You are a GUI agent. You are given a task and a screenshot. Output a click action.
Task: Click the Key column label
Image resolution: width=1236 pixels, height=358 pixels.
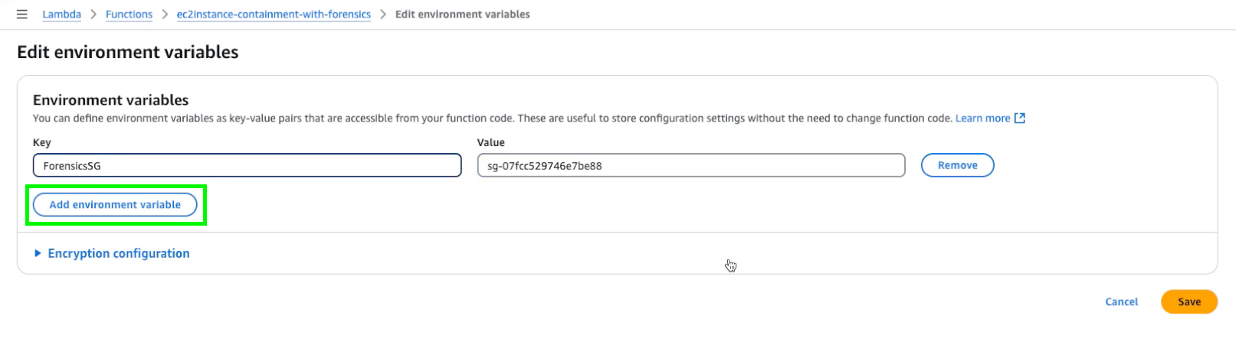click(42, 142)
